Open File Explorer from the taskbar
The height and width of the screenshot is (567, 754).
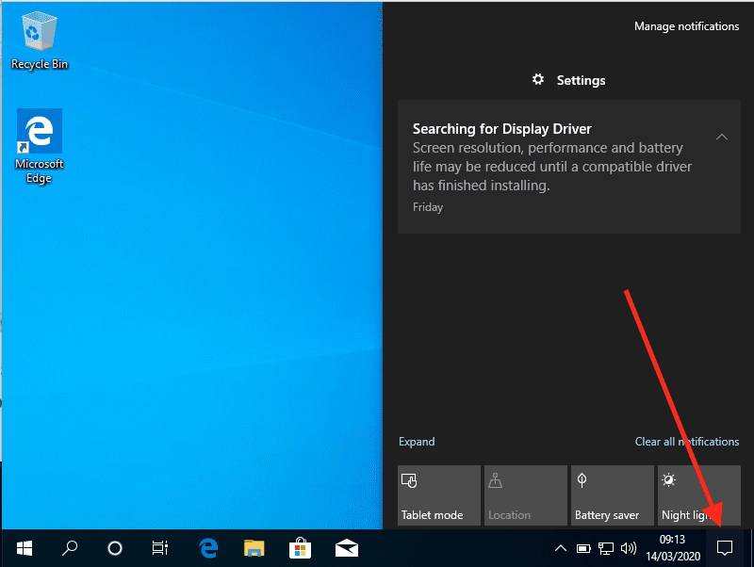(254, 547)
